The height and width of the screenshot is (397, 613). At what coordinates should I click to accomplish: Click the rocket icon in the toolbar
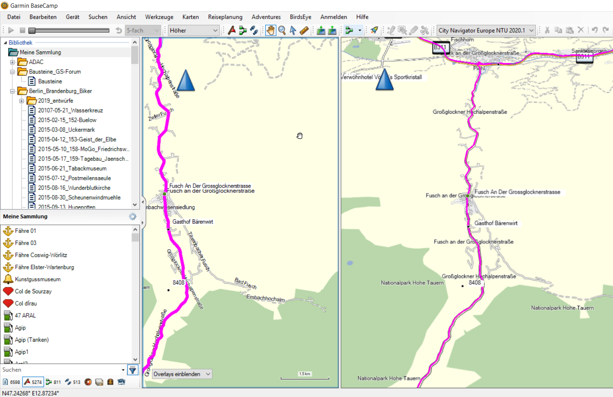pos(374,30)
